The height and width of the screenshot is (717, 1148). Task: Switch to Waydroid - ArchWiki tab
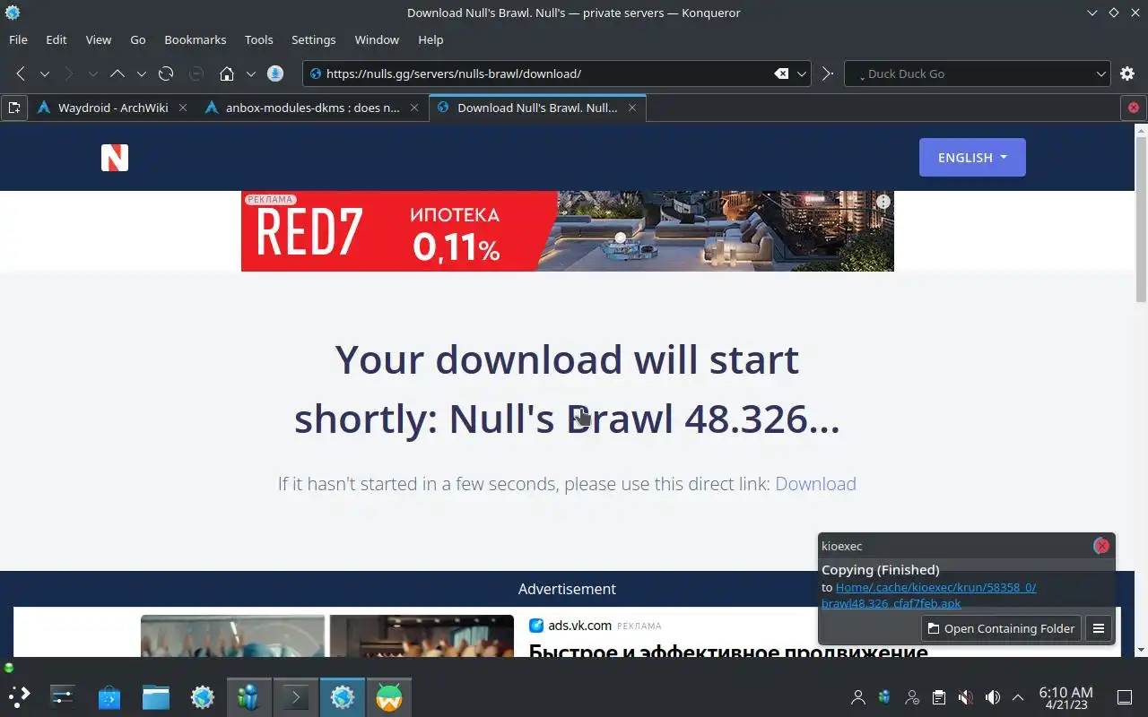pos(112,108)
